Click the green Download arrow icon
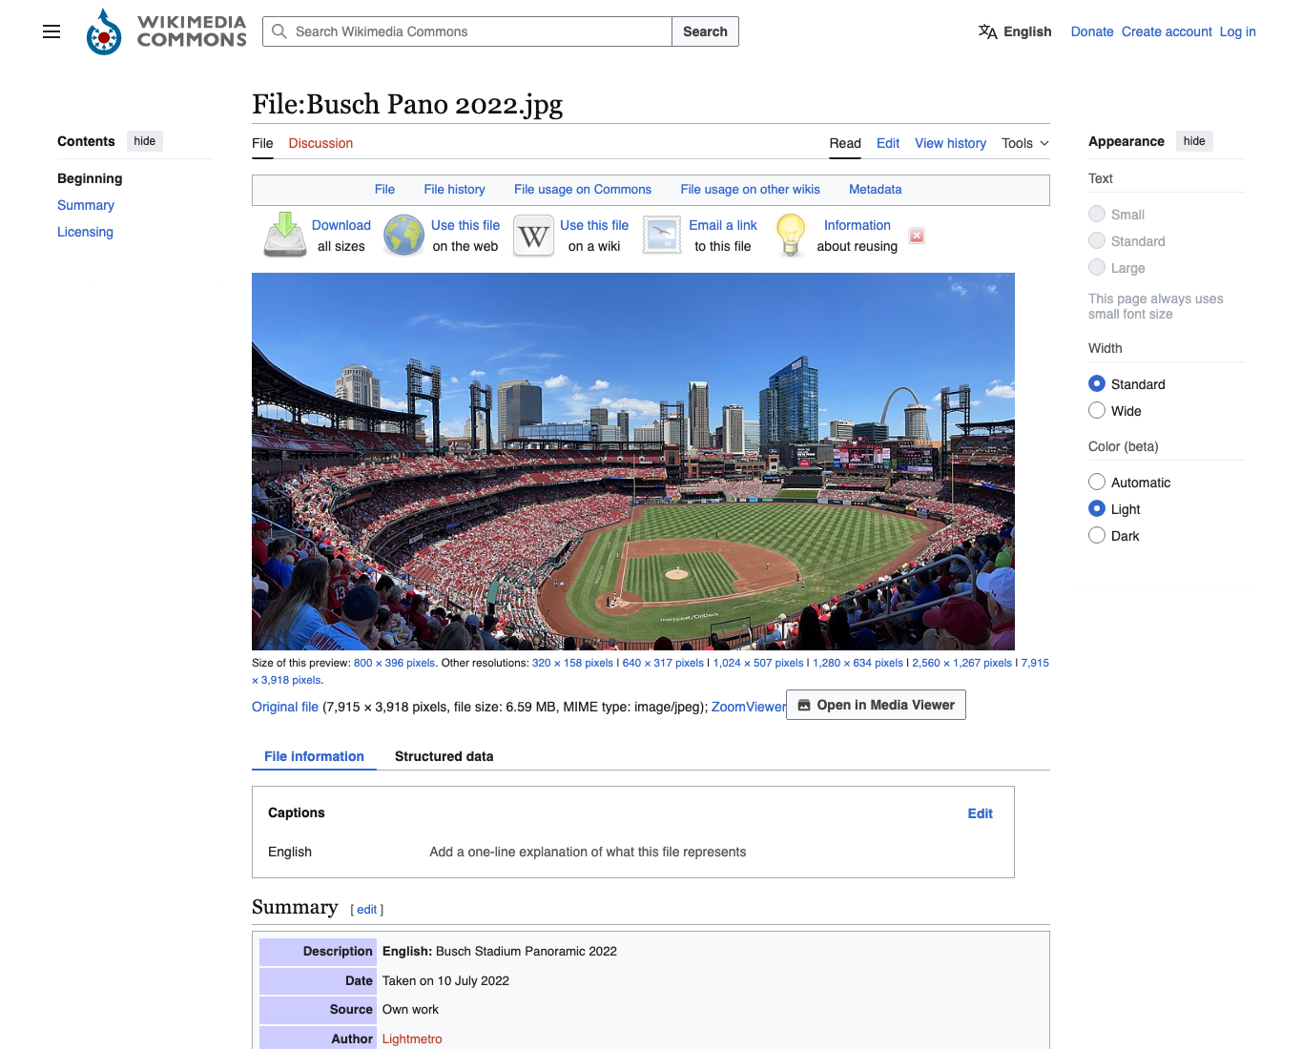Viewport: 1302px width, 1049px height. click(284, 236)
